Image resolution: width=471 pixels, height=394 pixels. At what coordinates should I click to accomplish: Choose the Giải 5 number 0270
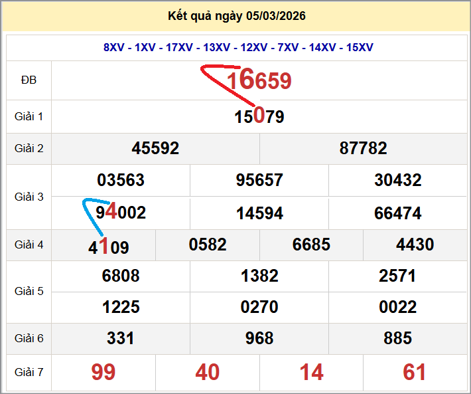point(259,307)
